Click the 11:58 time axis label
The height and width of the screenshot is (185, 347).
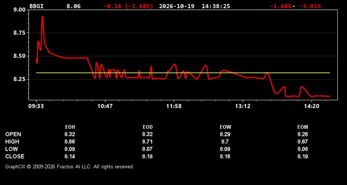point(173,106)
